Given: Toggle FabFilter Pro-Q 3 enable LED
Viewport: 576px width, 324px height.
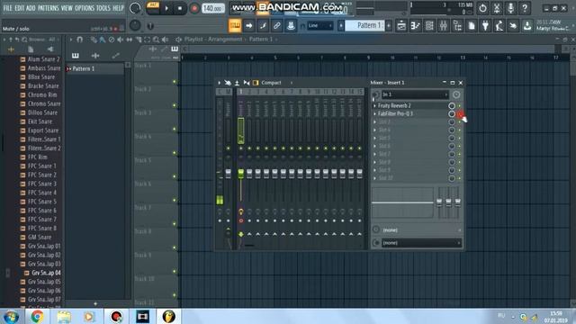Looking at the screenshot, I should click(x=459, y=114).
